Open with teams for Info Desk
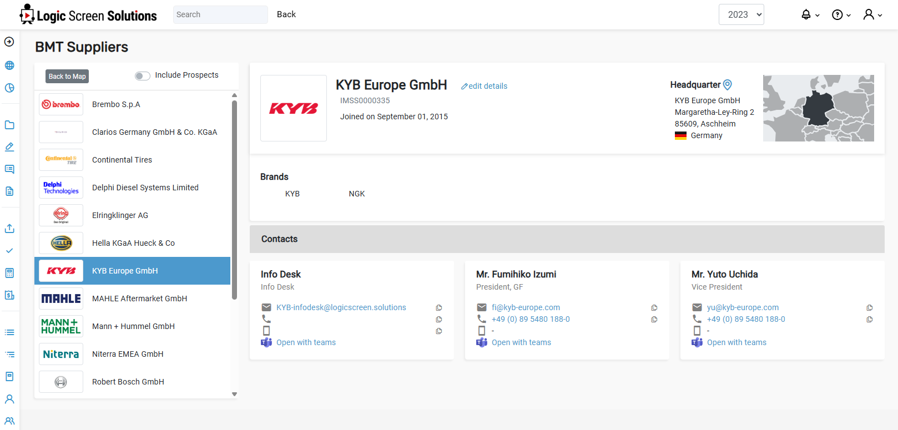This screenshot has height=430, width=898. click(306, 342)
